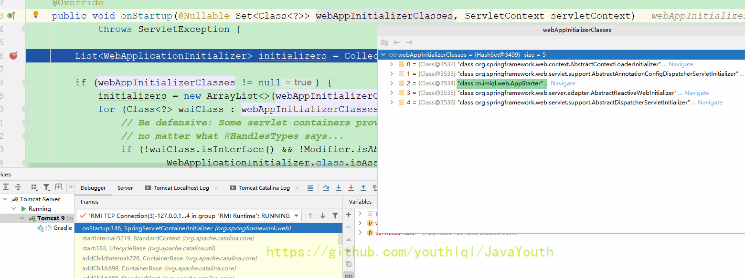Open the Tomcat Catalina Log tab

pyautogui.click(x=264, y=188)
